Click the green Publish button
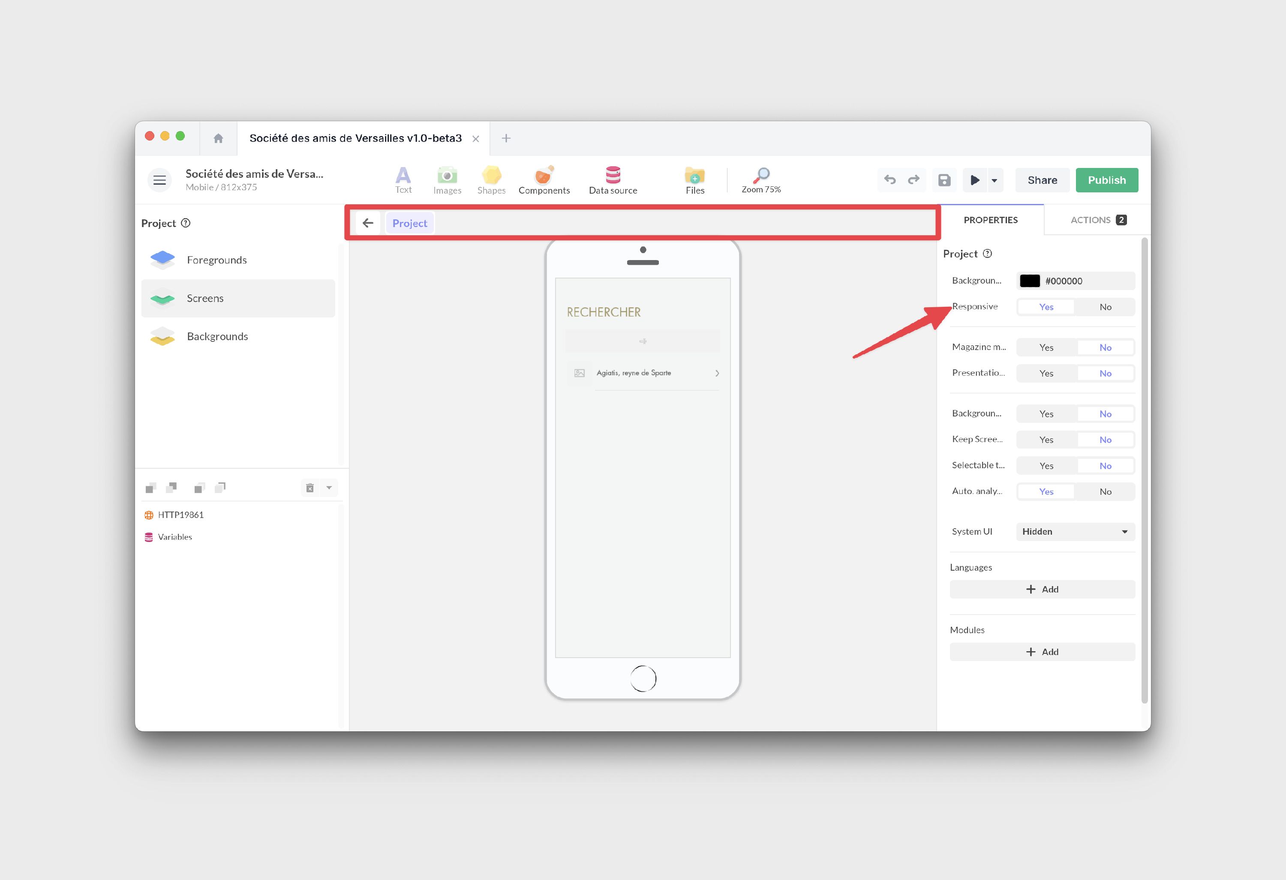The image size is (1286, 880). [x=1107, y=180]
